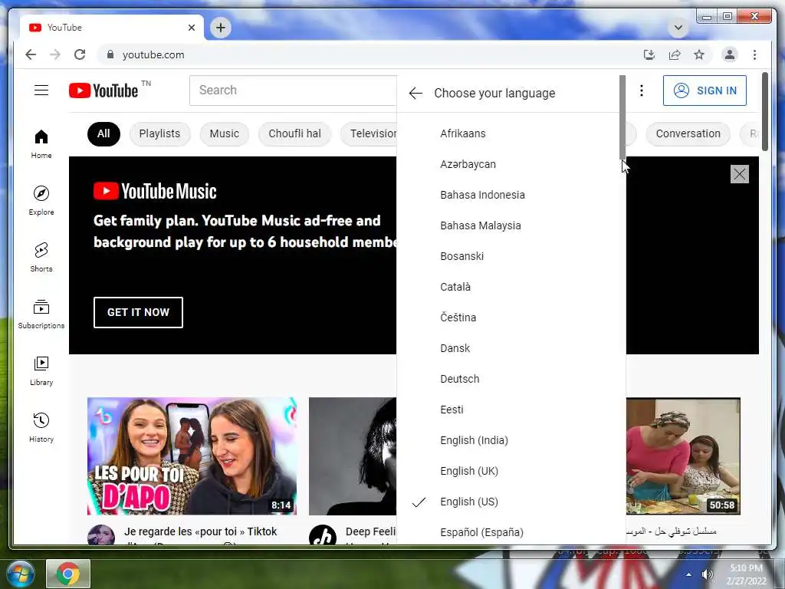Screen dimensions: 785x589
Task: Open a new browser tab
Action: 220,28
